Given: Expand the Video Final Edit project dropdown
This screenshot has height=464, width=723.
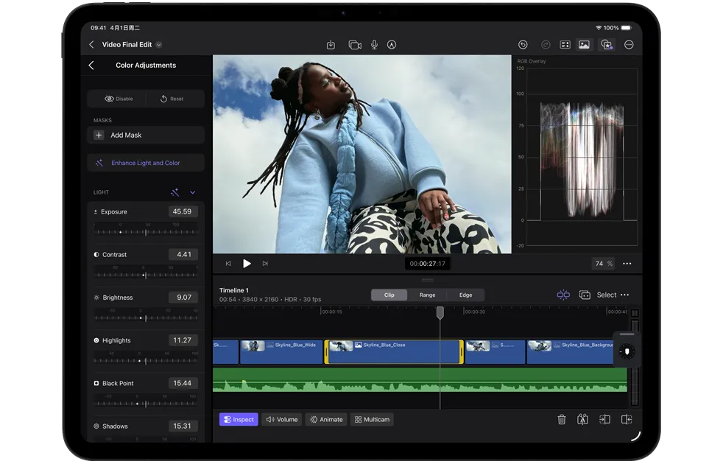Looking at the screenshot, I should pyautogui.click(x=159, y=45).
